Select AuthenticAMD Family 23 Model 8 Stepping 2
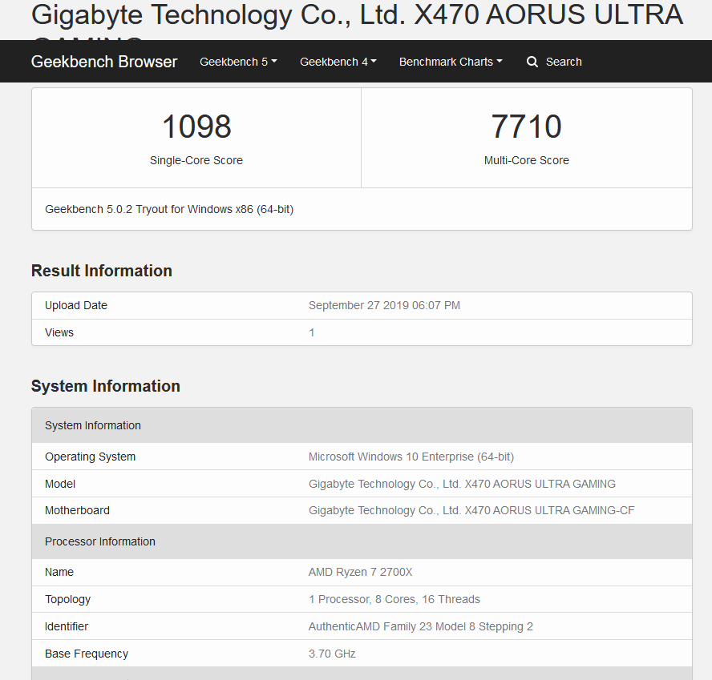This screenshot has width=712, height=680. click(421, 626)
